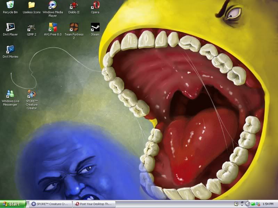
Task: Select the Diablo II desktop icon
Action: 74,5
